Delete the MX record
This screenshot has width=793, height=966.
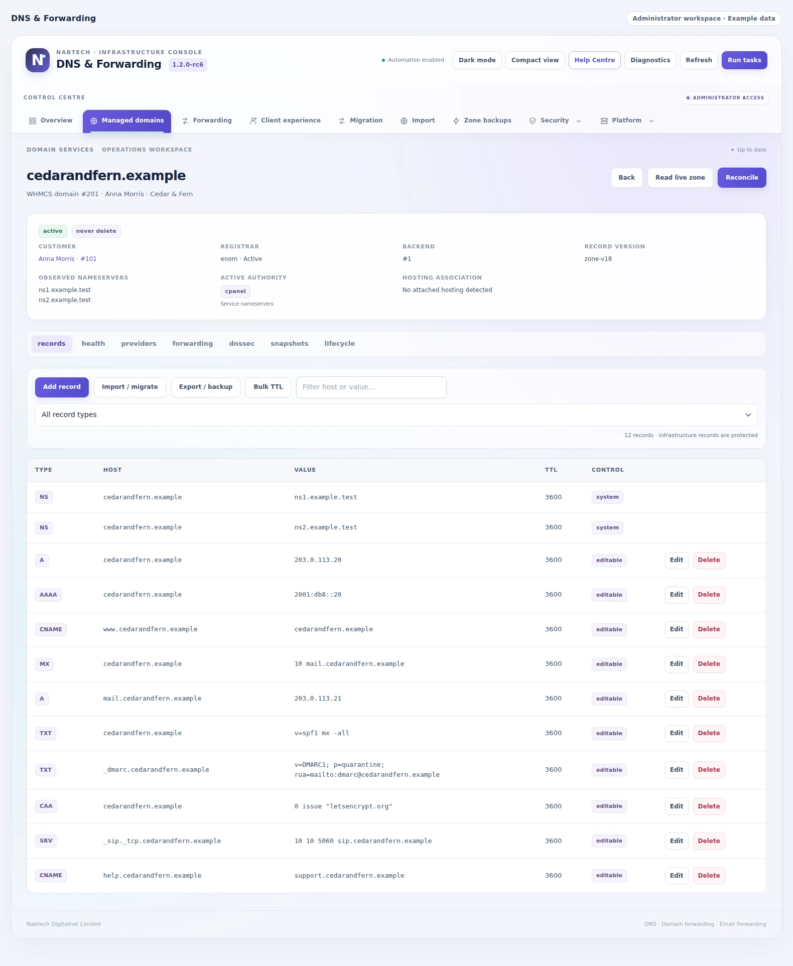709,664
